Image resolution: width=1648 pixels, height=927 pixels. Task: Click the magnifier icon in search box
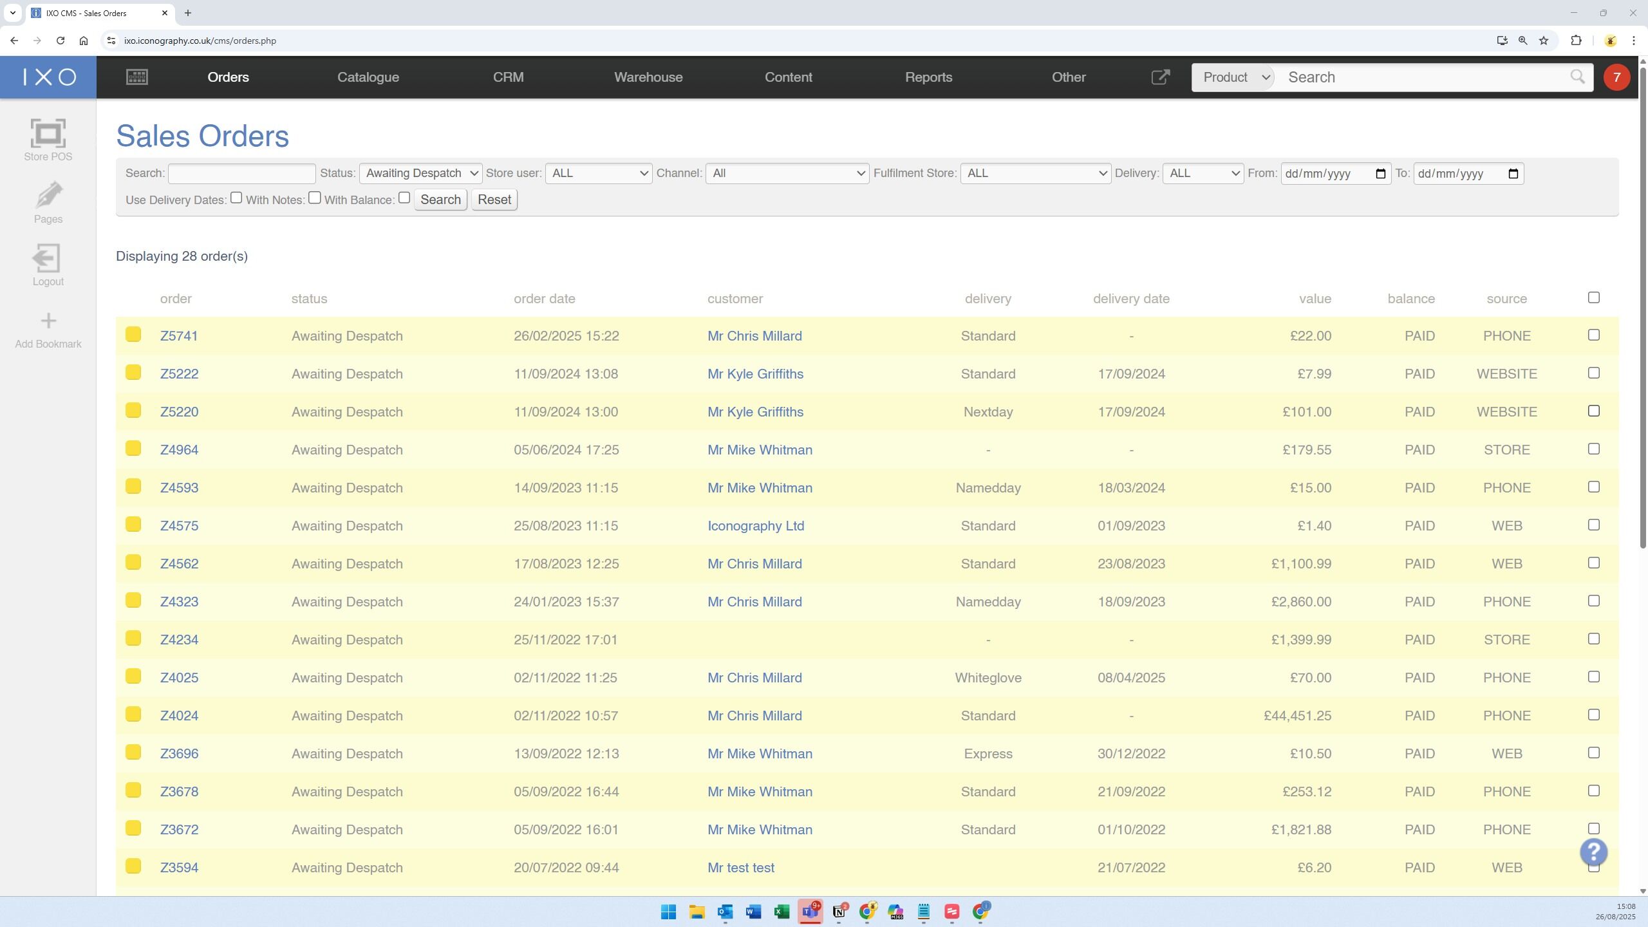point(1577,77)
